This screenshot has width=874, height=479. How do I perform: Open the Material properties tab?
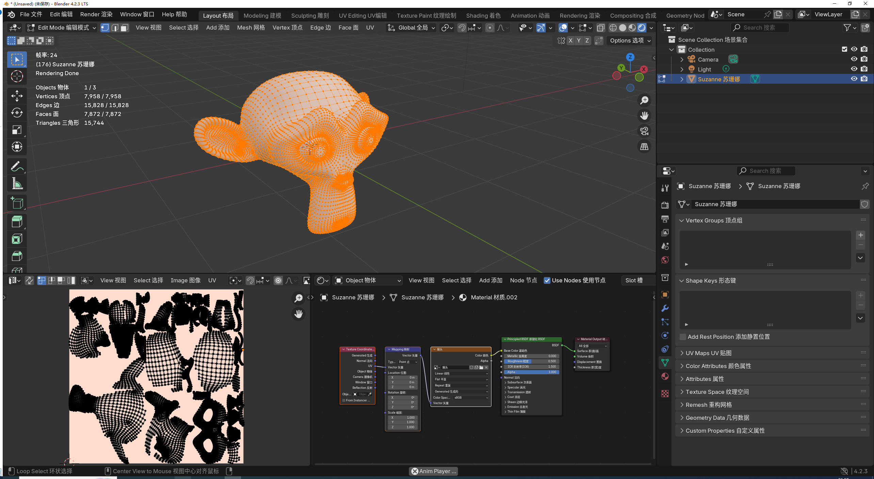point(665,376)
